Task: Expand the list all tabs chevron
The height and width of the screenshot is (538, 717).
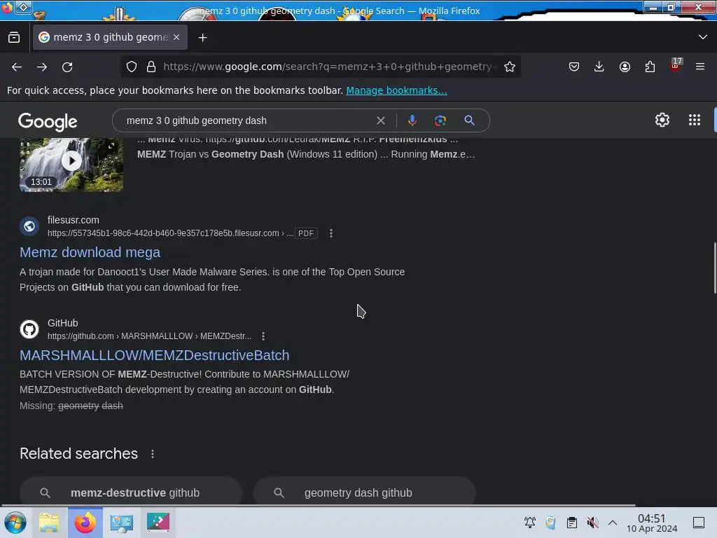Action: pos(703,37)
